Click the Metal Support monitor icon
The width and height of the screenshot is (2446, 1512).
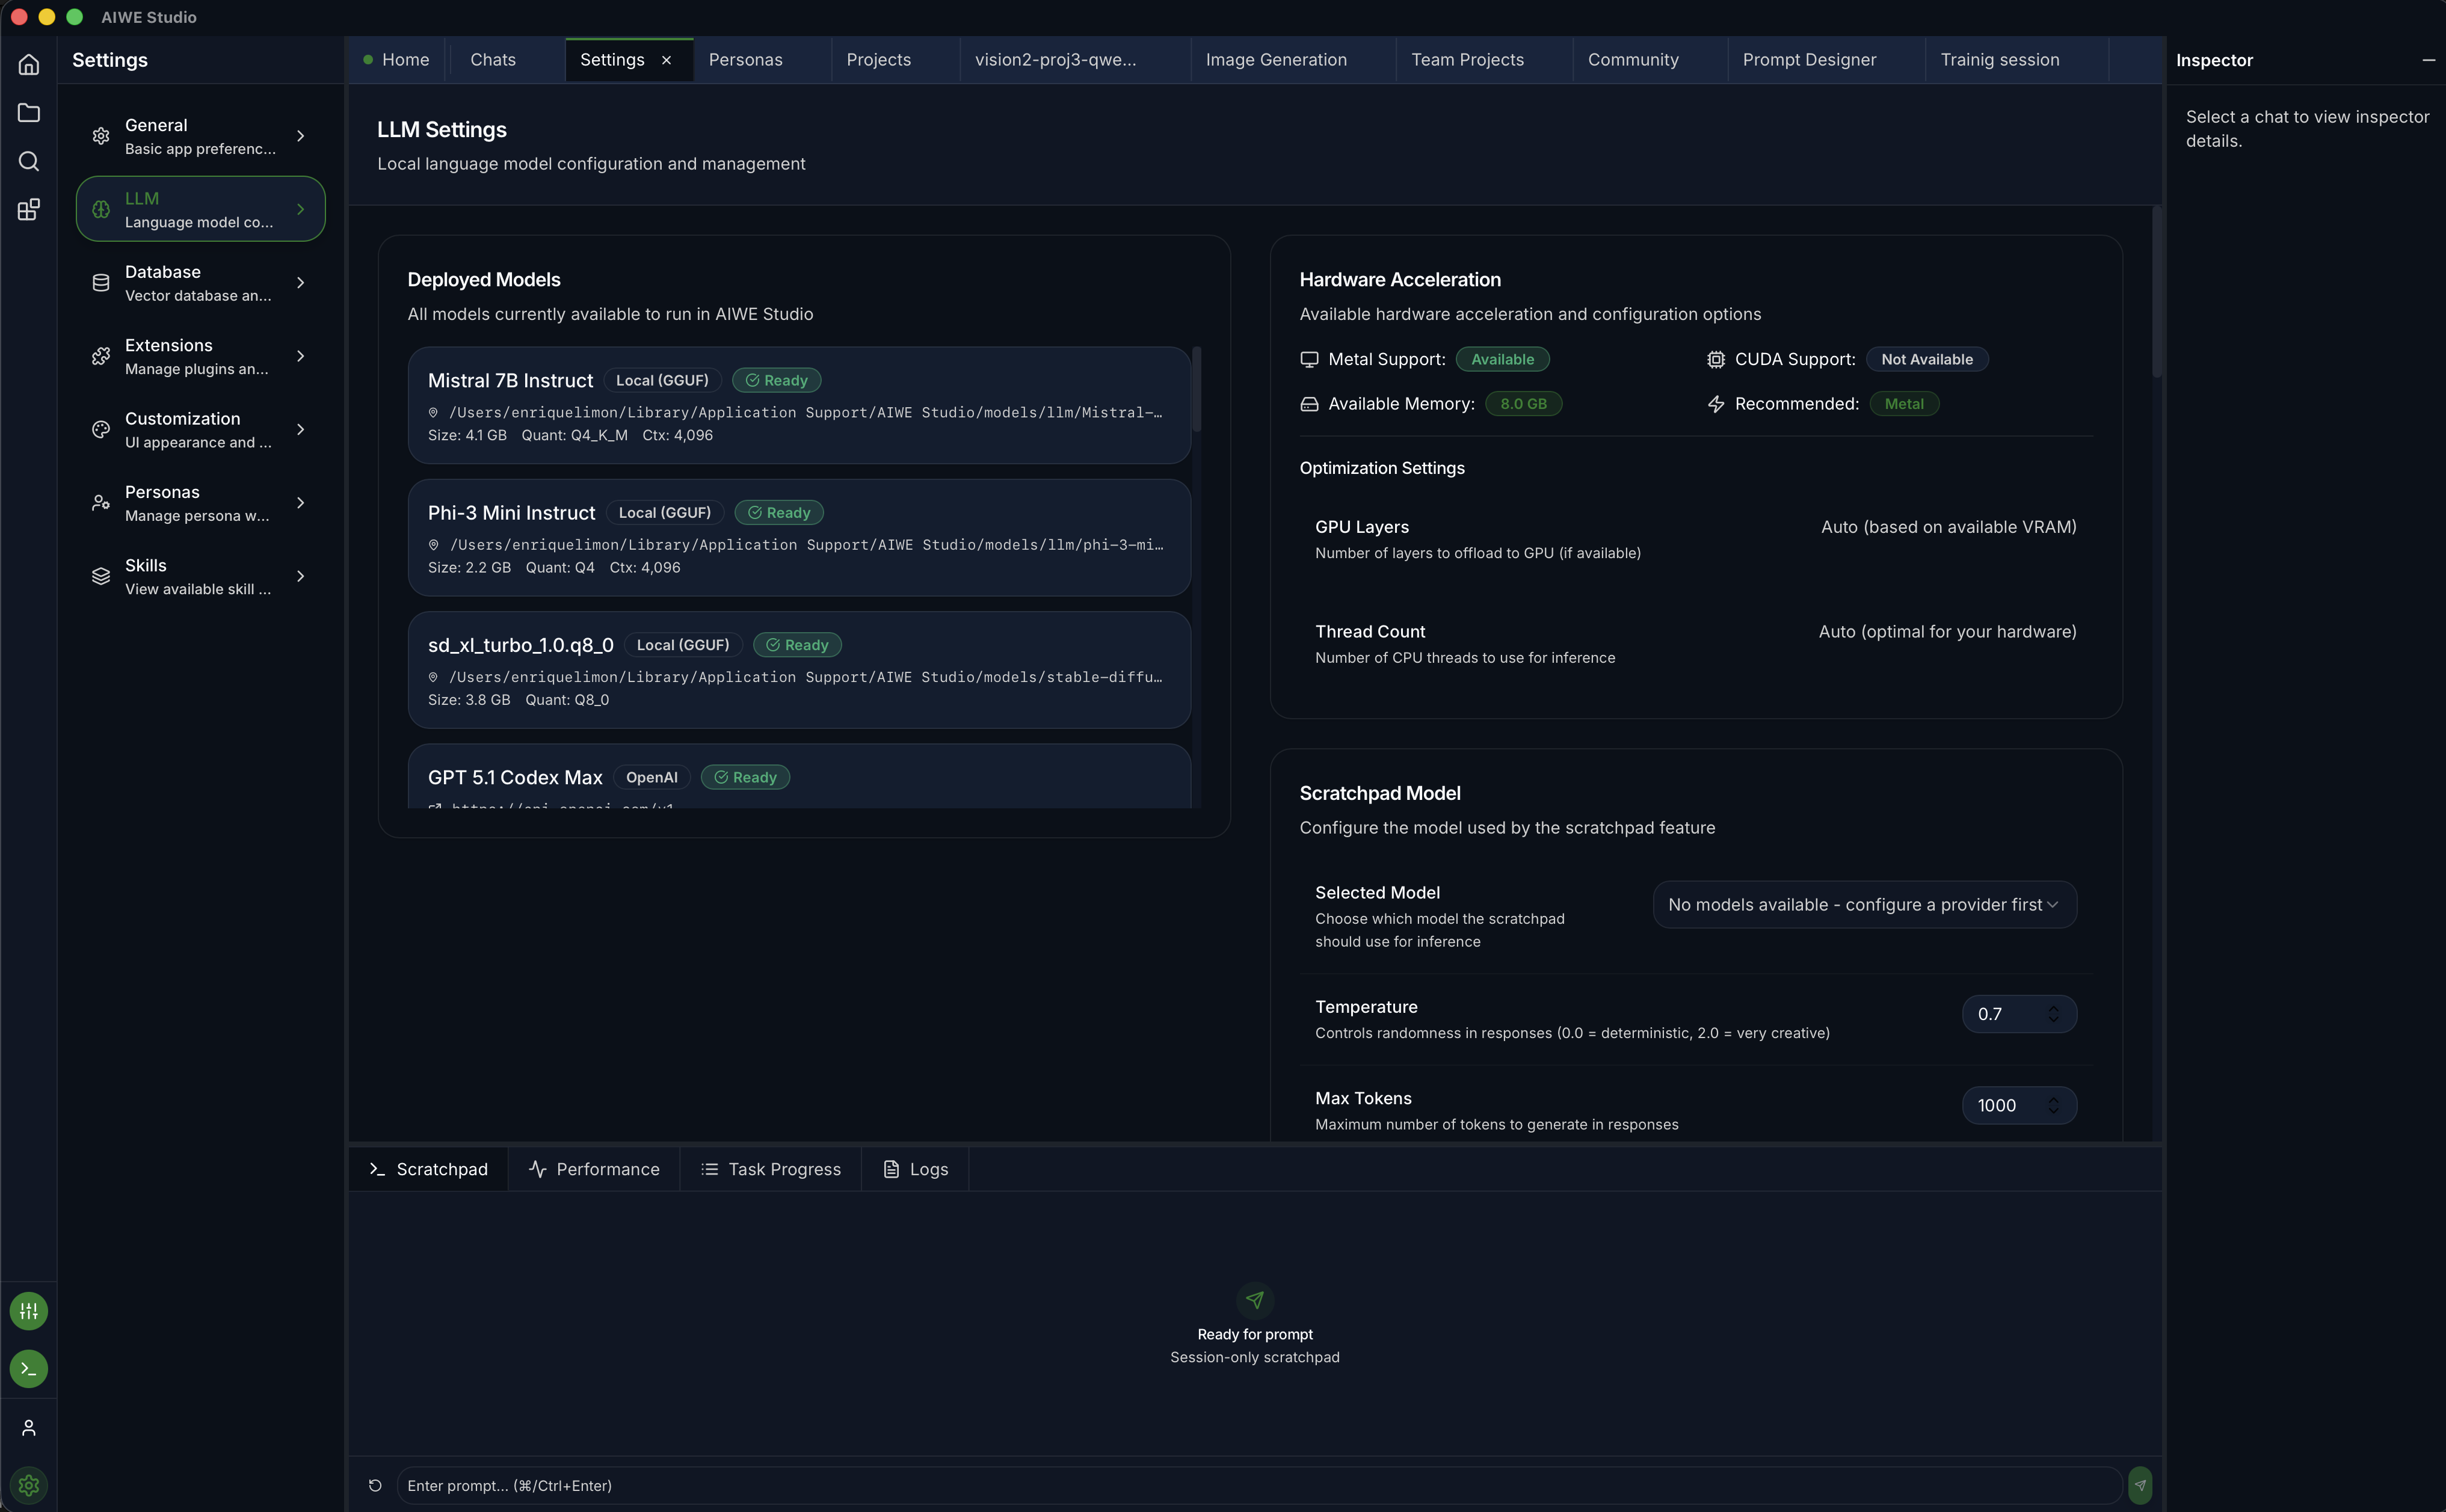[1309, 359]
